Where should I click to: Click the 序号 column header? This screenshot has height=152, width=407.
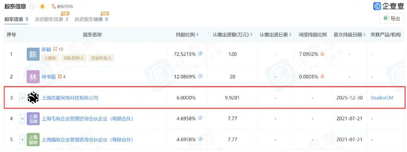(x=11, y=35)
